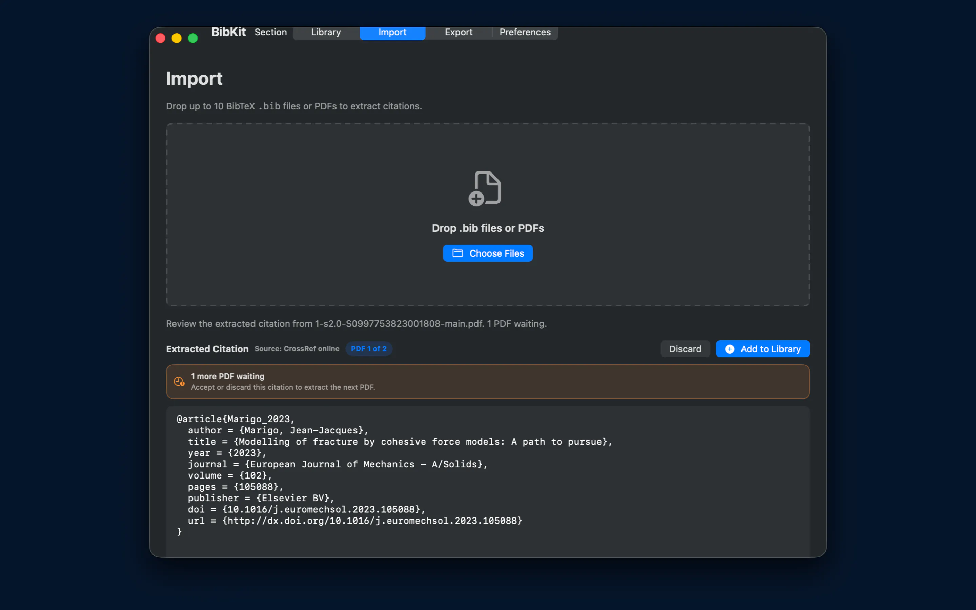Minimize window with the yellow button
The height and width of the screenshot is (610, 976).
177,38
